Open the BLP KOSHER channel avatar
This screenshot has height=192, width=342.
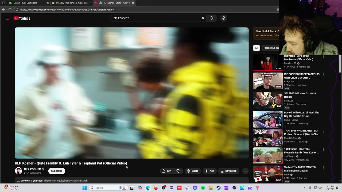(18, 171)
